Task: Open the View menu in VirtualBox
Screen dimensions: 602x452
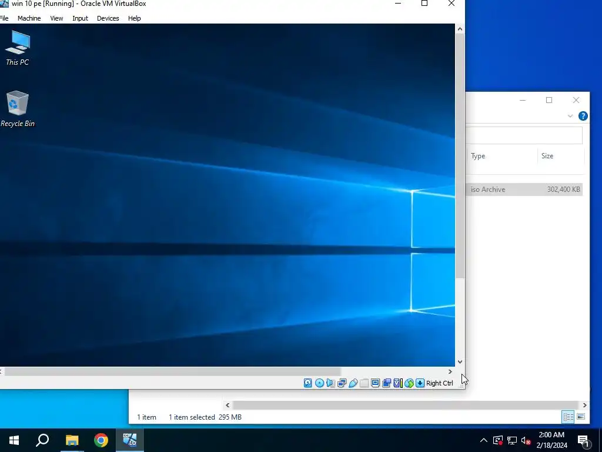Action: tap(56, 18)
